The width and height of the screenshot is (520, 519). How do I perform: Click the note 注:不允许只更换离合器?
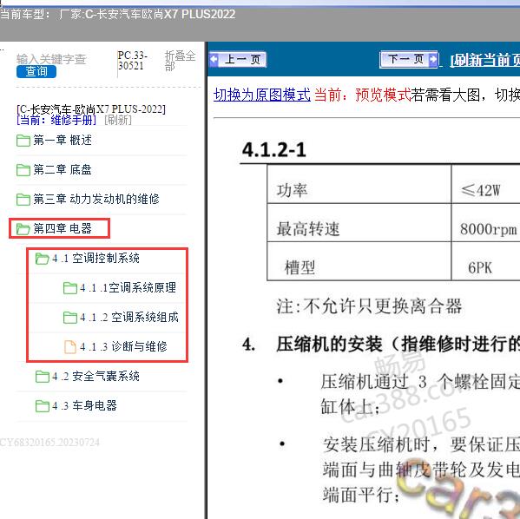tap(369, 305)
